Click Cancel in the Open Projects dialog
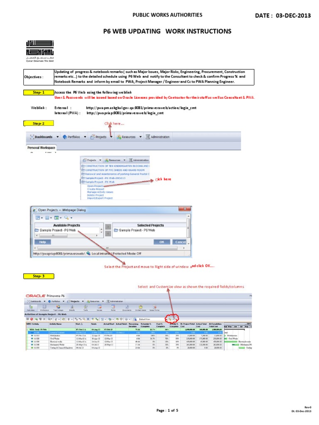This screenshot has height=425, width=319. [180, 242]
